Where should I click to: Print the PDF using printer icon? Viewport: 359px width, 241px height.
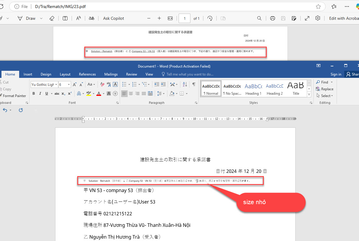(273, 18)
